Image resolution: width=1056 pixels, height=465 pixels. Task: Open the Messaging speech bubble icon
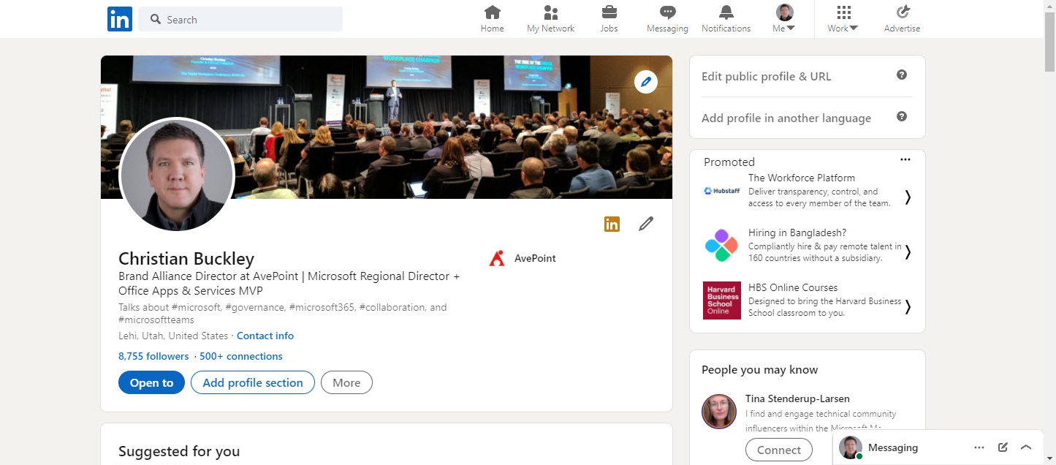tap(667, 12)
